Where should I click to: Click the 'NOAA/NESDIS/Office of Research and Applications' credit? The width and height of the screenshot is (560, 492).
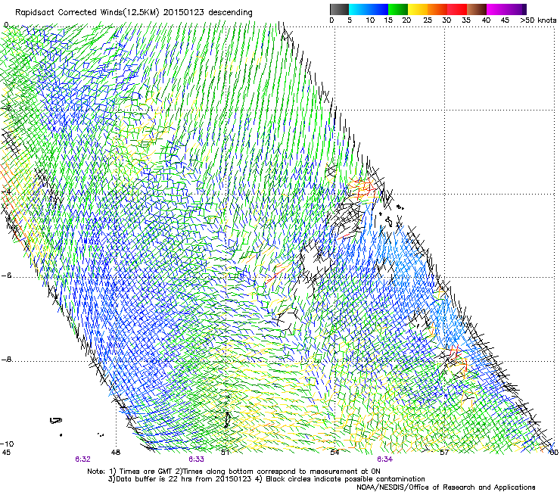446,487
